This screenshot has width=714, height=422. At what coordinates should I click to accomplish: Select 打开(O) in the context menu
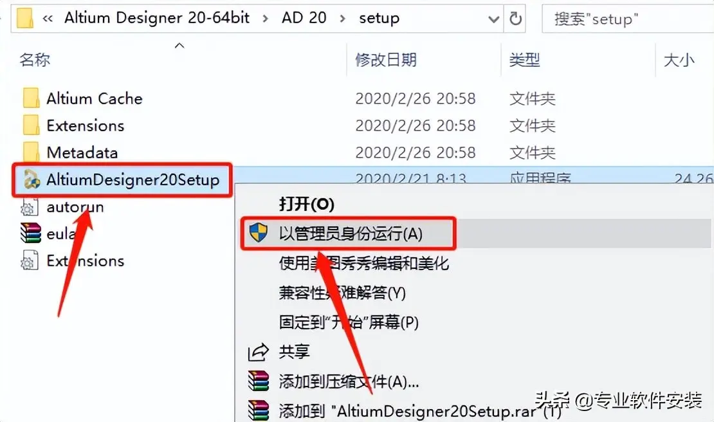tap(306, 204)
